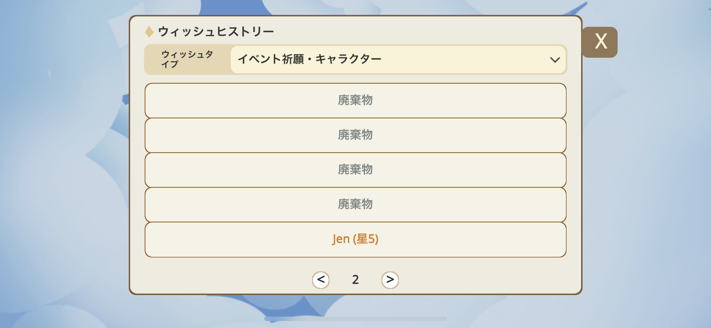Click the empty header area right of the title
The height and width of the screenshot is (328, 711).
coord(423,31)
